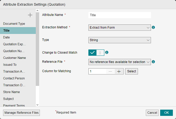
Task: Disable Change to Closest Match toggle
Action: pyautogui.click(x=96, y=52)
